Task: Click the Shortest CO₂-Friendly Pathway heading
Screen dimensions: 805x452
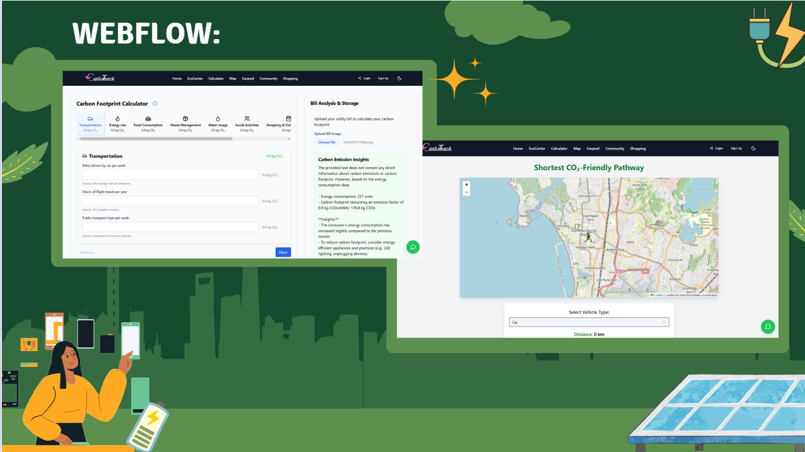Action: coord(589,168)
